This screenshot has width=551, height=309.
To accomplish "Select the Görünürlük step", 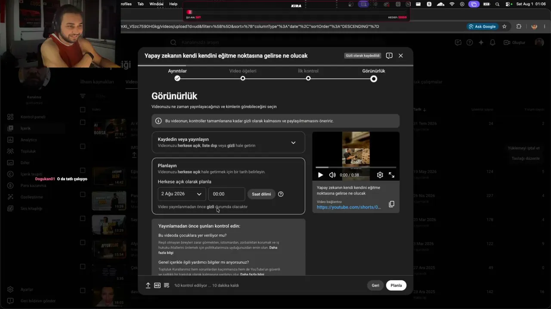I will pyautogui.click(x=374, y=75).
